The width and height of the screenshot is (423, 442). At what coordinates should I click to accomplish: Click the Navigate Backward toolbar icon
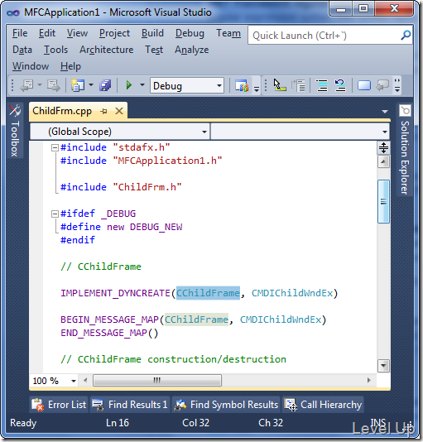(26, 85)
